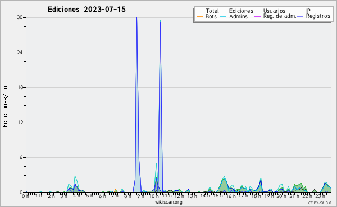Screen dimensions: 337x207
Task: Click the magenta Reg. de adm. color line
Action: pos(257,16)
